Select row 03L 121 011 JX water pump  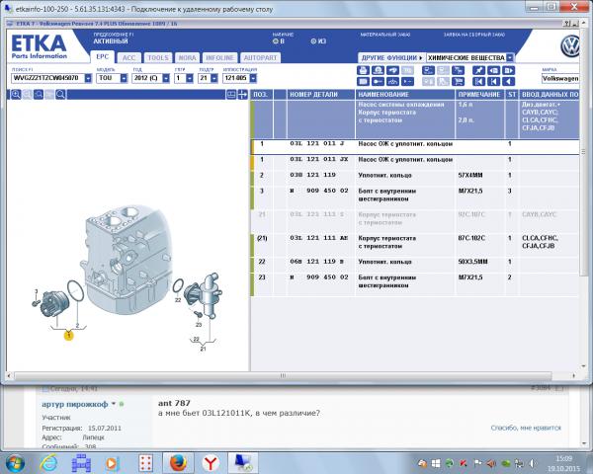point(415,162)
